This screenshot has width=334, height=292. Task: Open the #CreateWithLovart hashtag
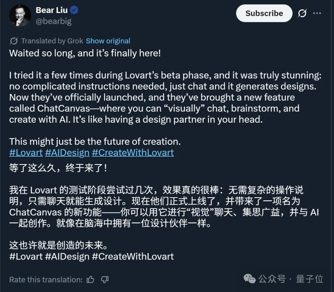tap(133, 152)
